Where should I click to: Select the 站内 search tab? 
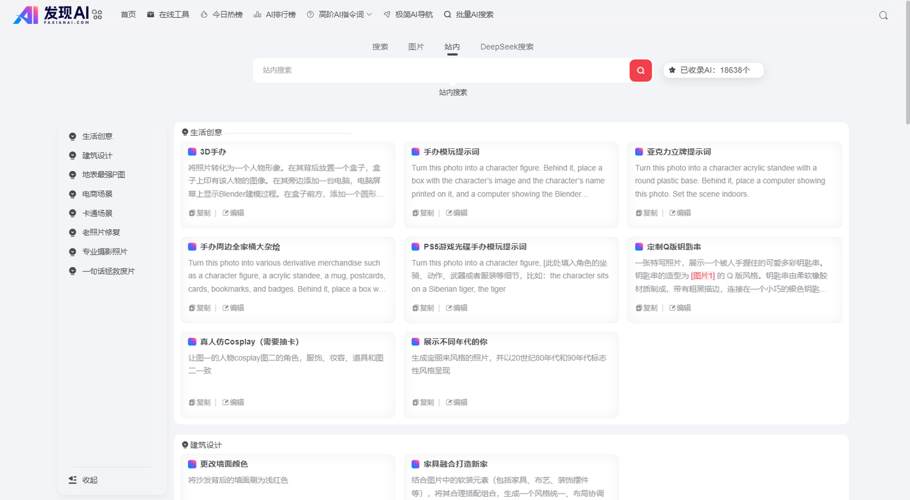tap(452, 47)
